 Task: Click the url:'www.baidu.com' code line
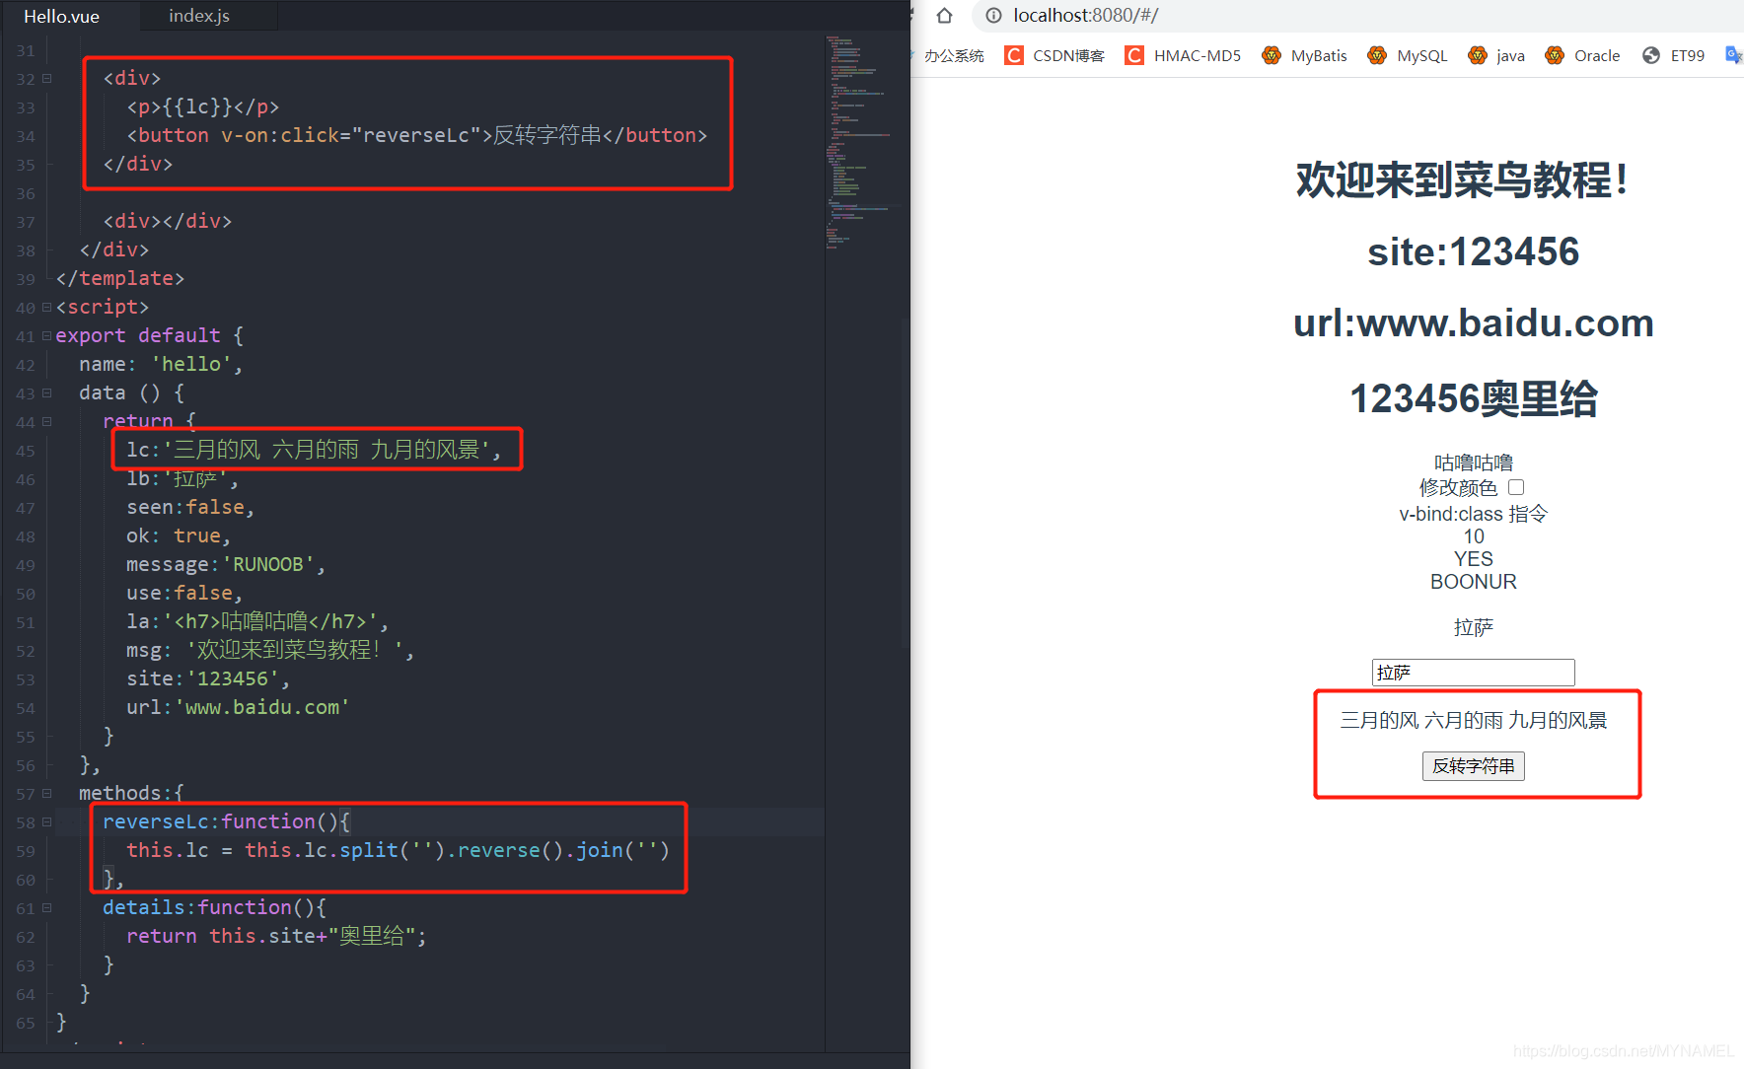pos(238,708)
